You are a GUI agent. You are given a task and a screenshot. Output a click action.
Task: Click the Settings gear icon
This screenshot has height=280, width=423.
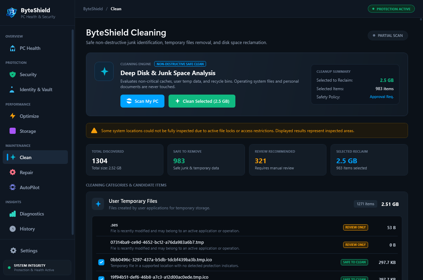(13, 251)
